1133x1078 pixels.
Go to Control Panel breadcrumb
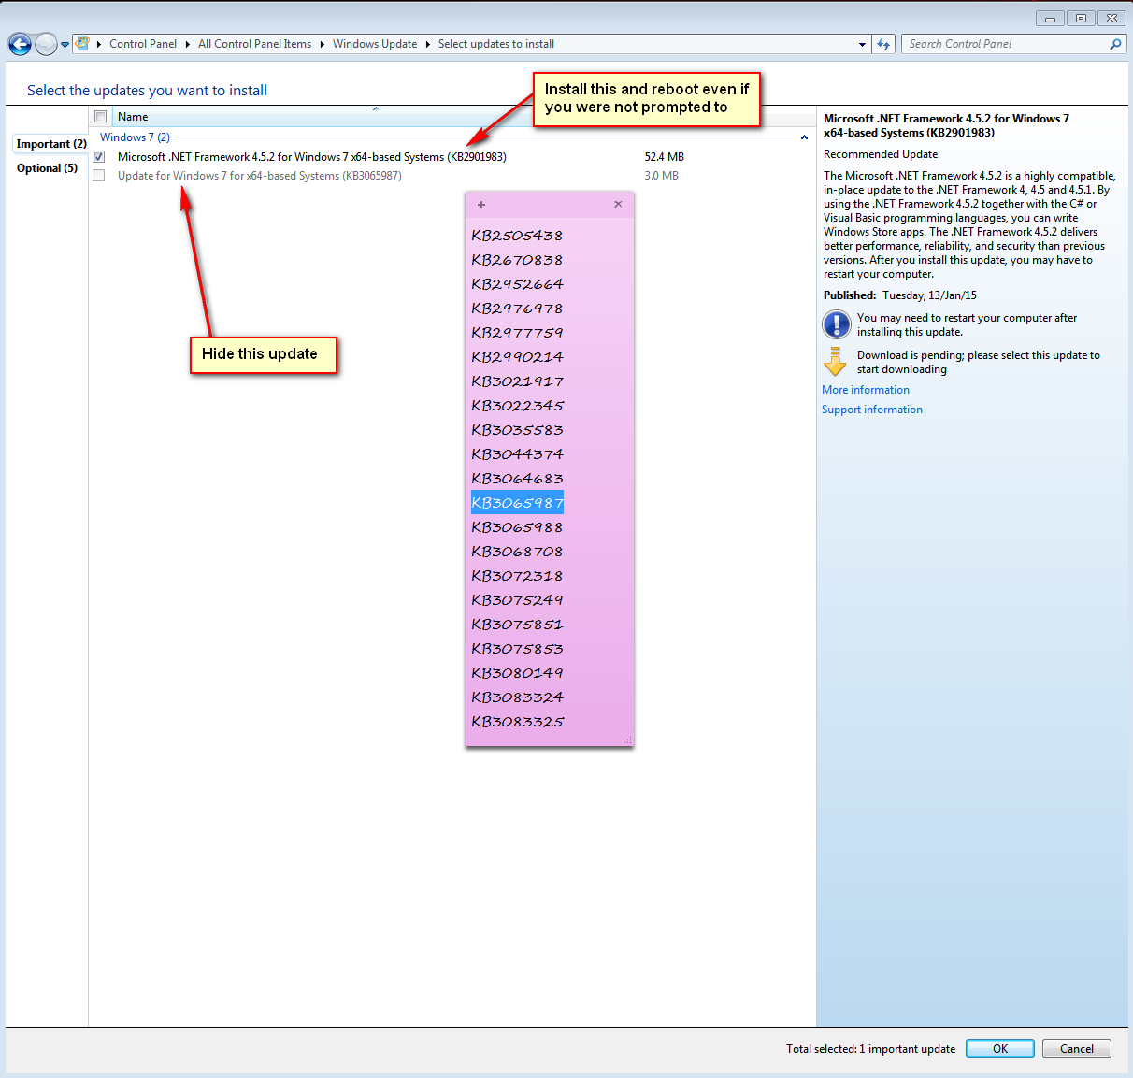[x=143, y=44]
